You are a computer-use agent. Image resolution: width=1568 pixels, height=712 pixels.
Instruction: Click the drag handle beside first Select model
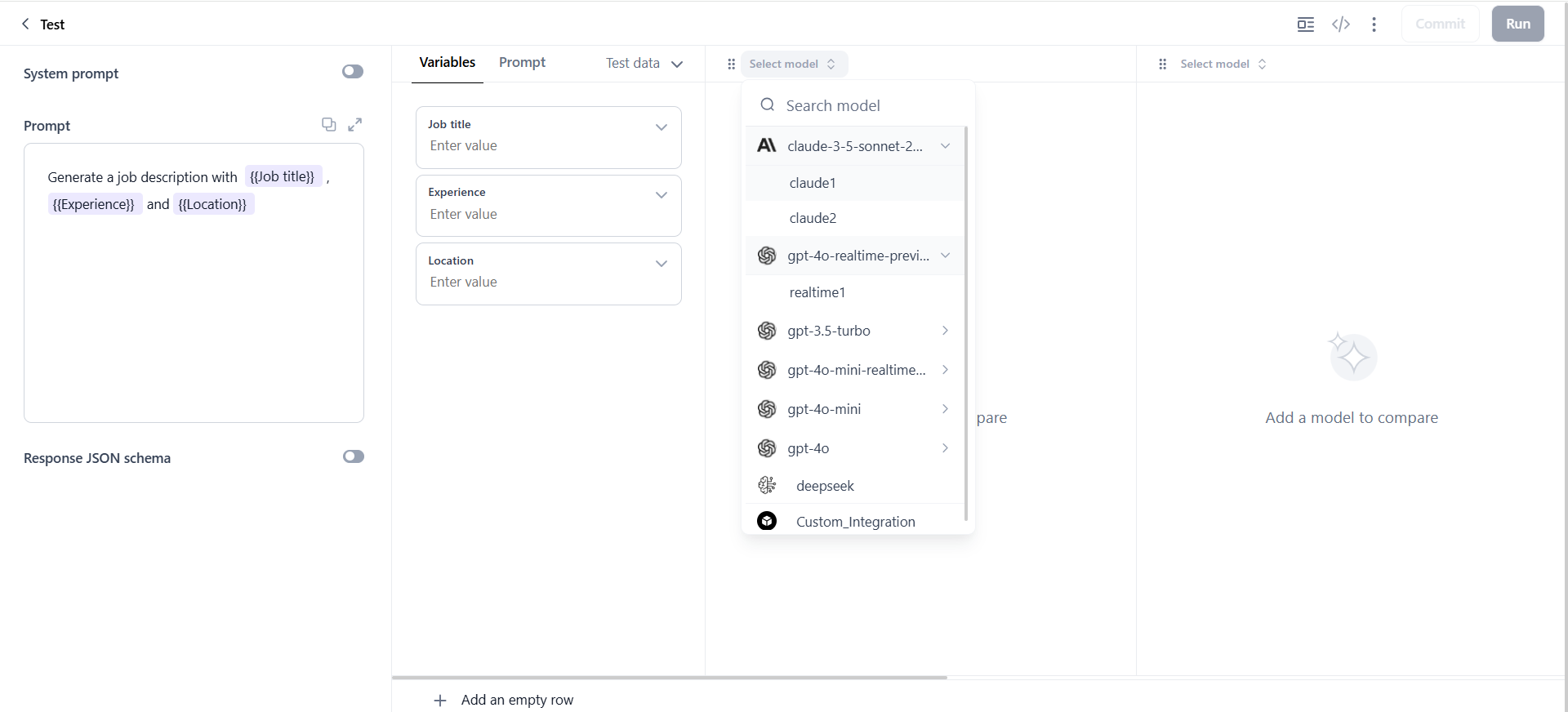point(731,64)
